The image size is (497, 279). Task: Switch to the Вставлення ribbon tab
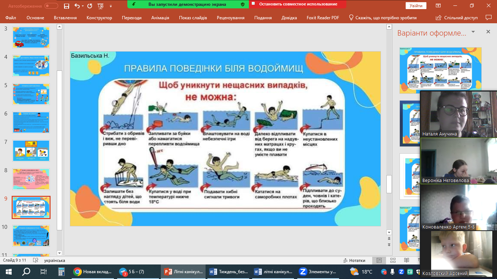click(x=65, y=18)
